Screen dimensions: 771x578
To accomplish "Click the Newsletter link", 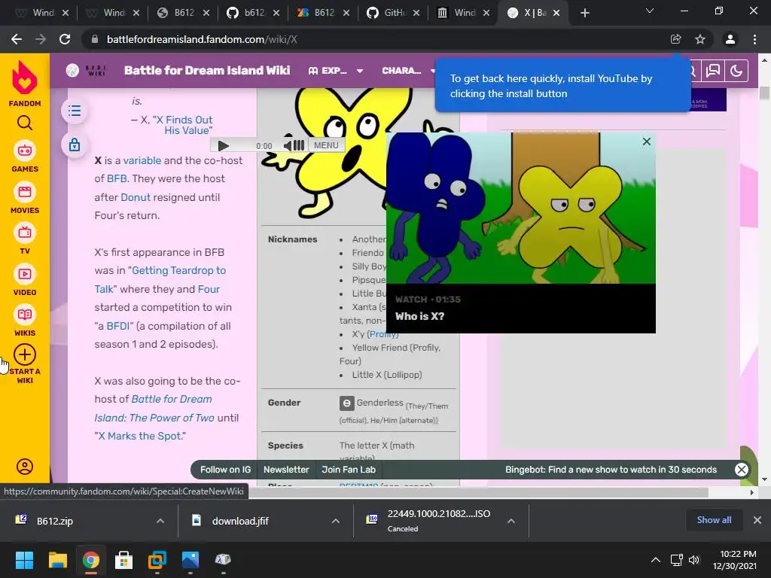I will click(x=286, y=470).
